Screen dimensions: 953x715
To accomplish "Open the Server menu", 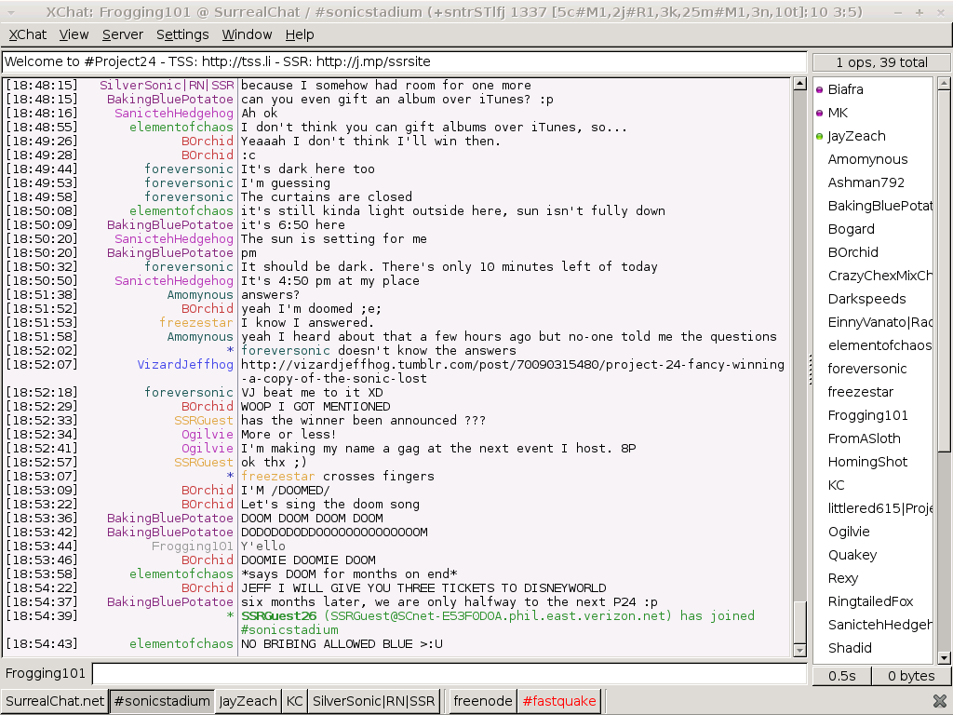I will (123, 34).
